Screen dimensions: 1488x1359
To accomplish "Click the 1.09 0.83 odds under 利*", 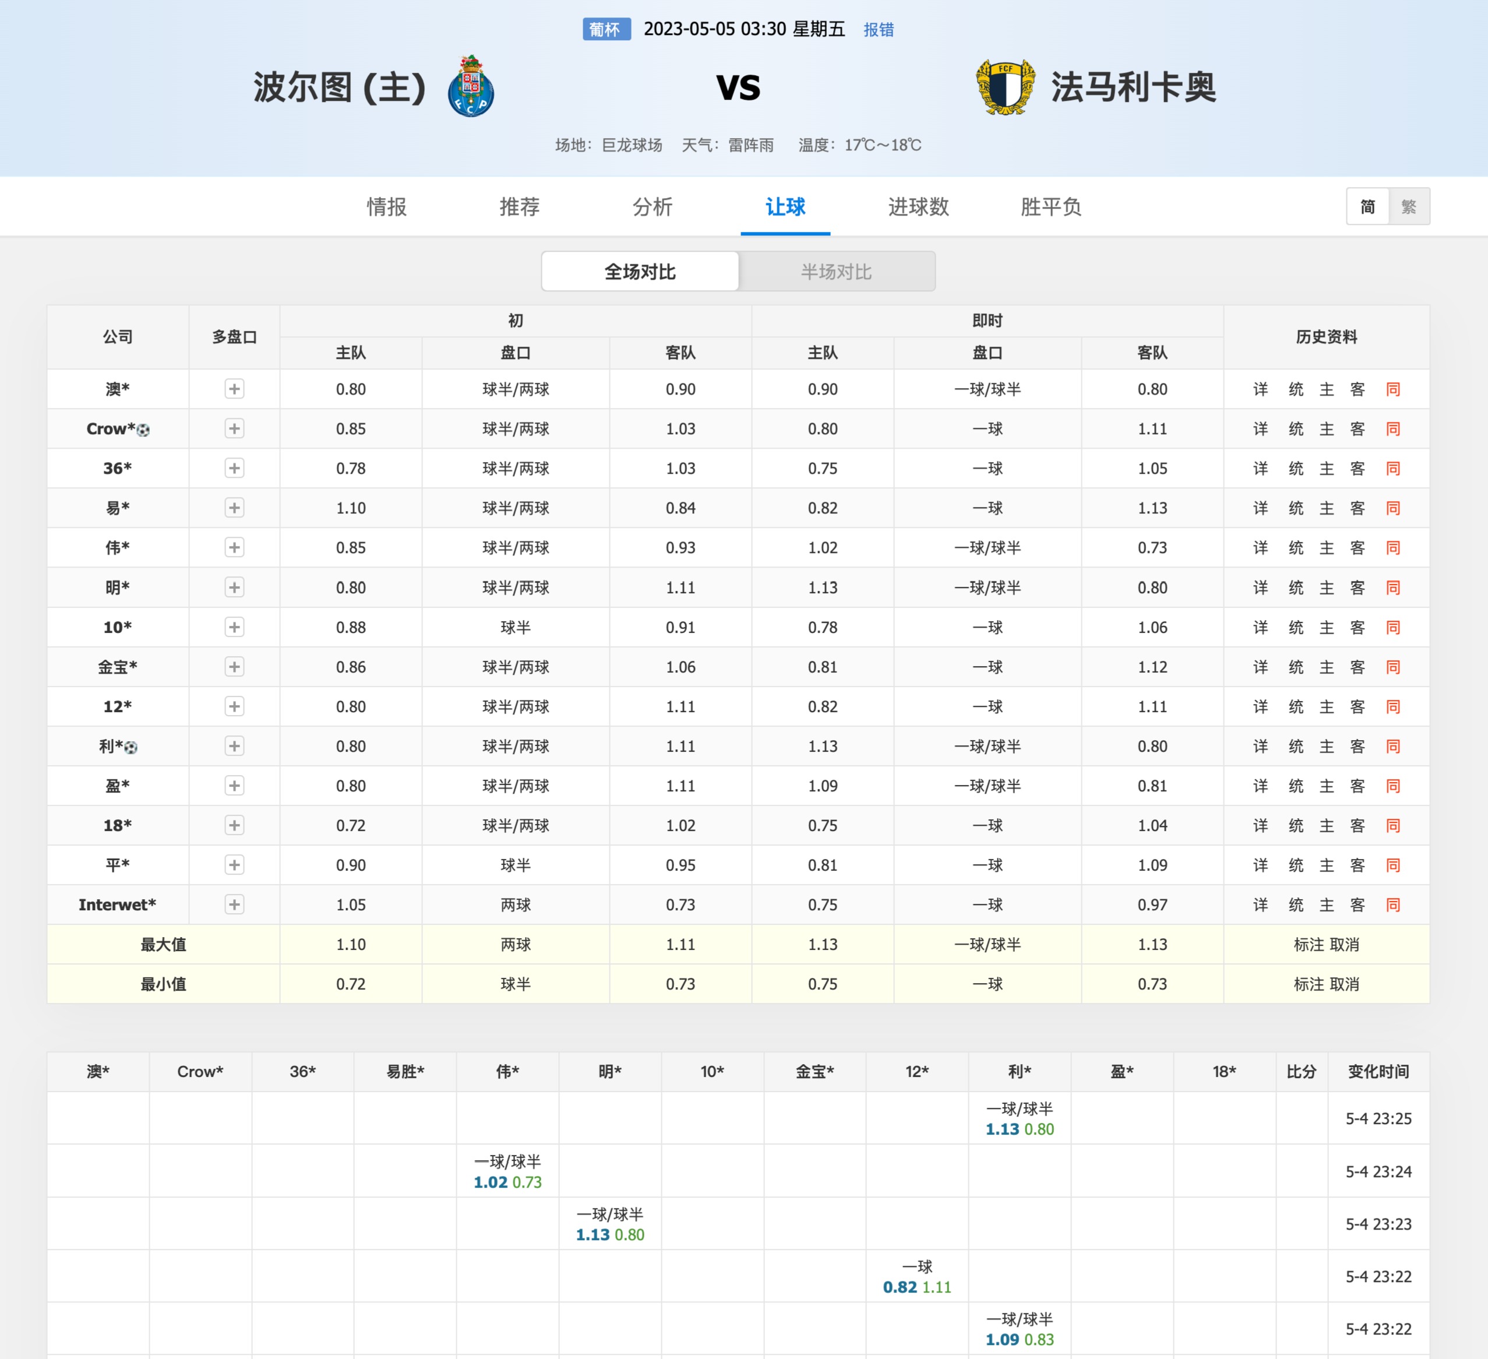I will 1020,1340.
